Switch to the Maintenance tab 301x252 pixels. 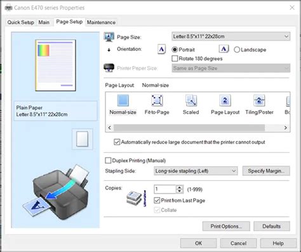(x=101, y=22)
